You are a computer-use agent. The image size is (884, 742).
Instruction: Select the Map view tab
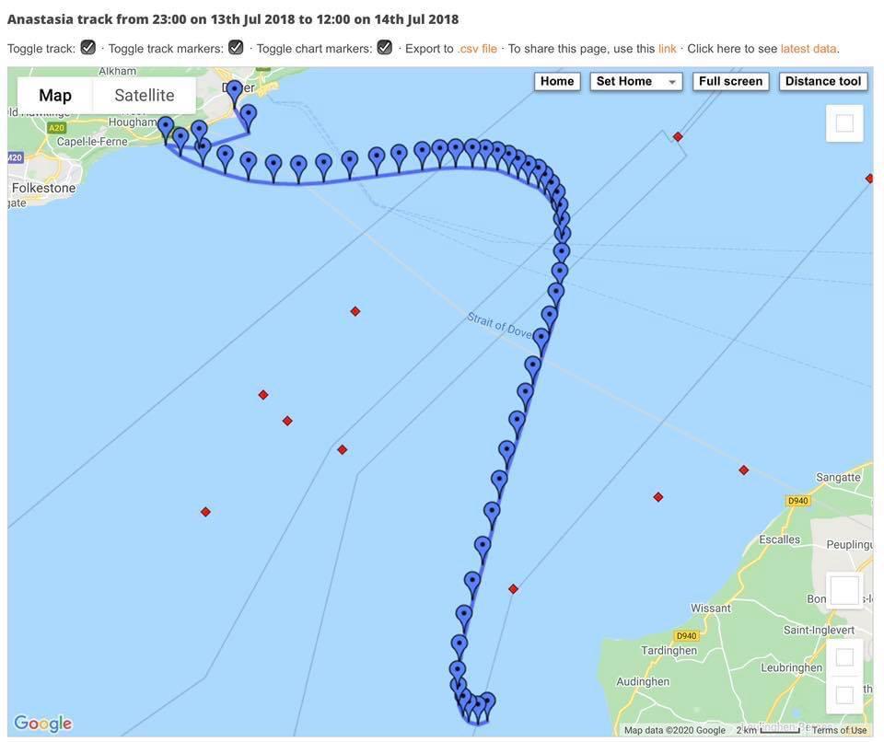(55, 96)
